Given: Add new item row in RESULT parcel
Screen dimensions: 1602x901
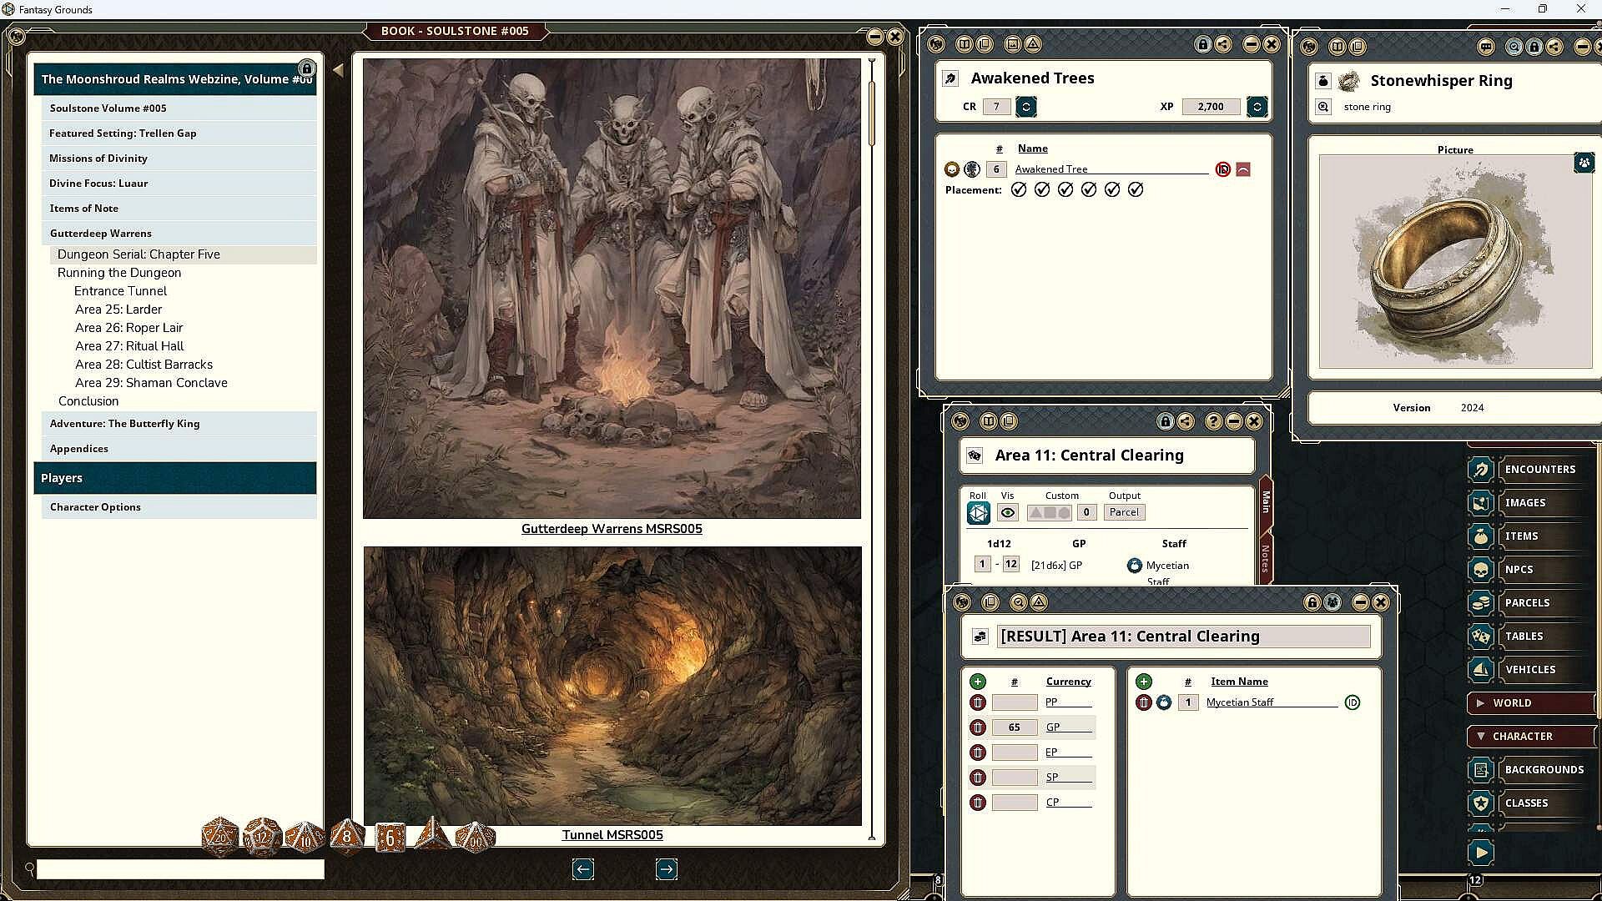Looking at the screenshot, I should (x=1144, y=682).
